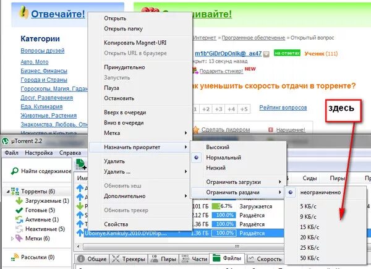Open the Ограничить раздачи submenu
Image resolution: width=371 pixels, height=269 pixels.
[x=237, y=192]
